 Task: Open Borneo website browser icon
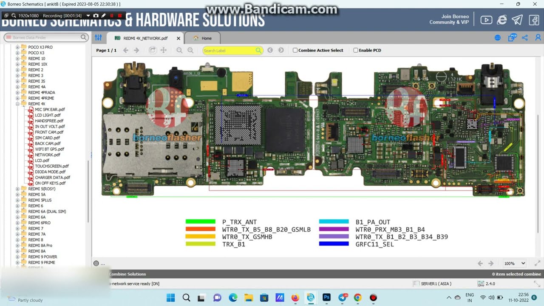(x=502, y=20)
